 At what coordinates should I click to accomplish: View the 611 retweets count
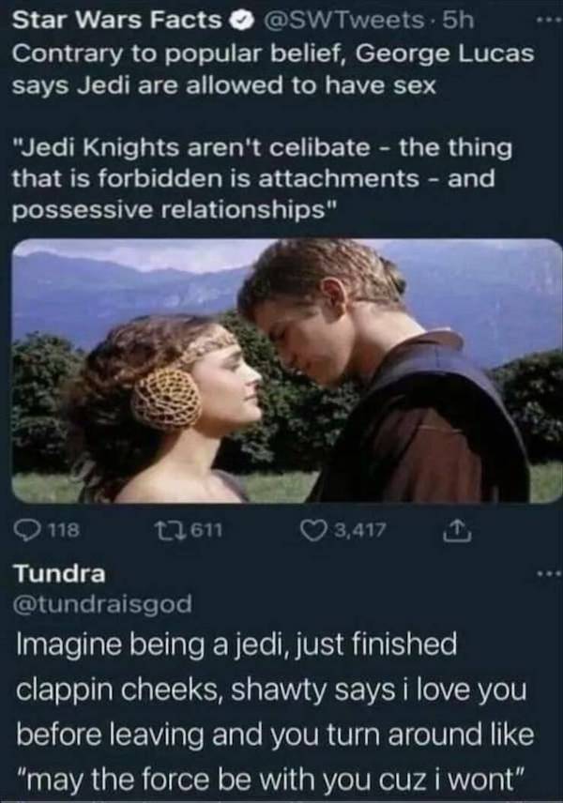tap(206, 531)
